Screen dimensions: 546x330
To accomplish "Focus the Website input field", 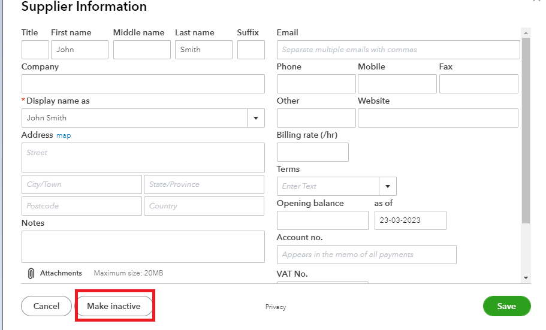I will click(438, 118).
